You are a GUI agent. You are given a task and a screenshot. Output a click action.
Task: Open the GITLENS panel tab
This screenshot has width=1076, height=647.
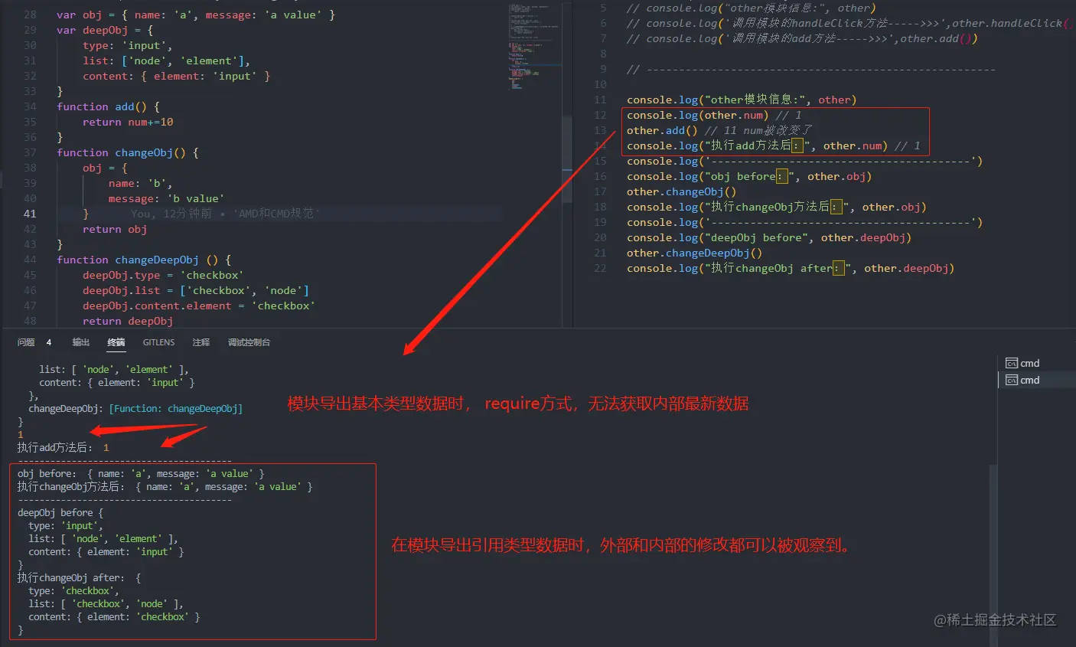[158, 342]
